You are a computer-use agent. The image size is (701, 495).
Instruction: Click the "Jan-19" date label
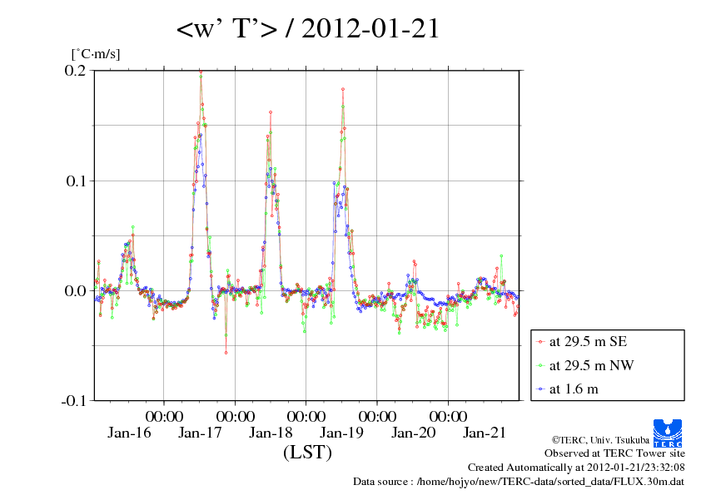point(341,433)
